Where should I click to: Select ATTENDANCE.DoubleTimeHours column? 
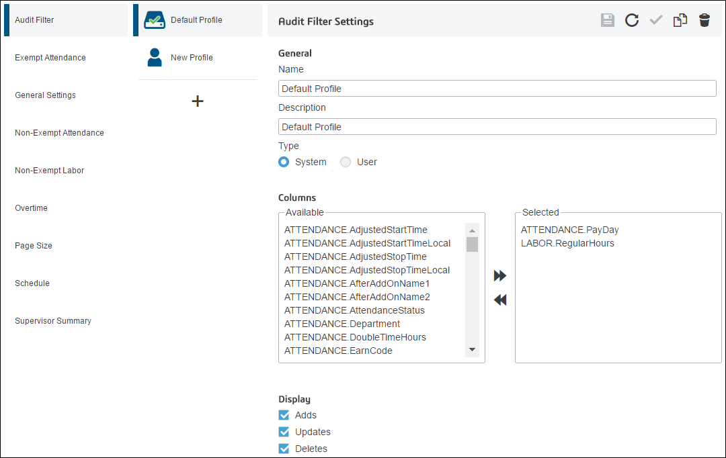(x=355, y=337)
